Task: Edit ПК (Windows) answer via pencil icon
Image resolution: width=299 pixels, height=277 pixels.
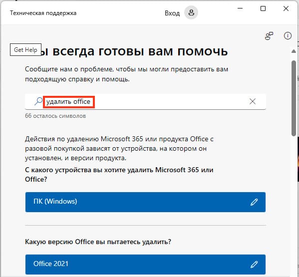Action: pyautogui.click(x=254, y=202)
